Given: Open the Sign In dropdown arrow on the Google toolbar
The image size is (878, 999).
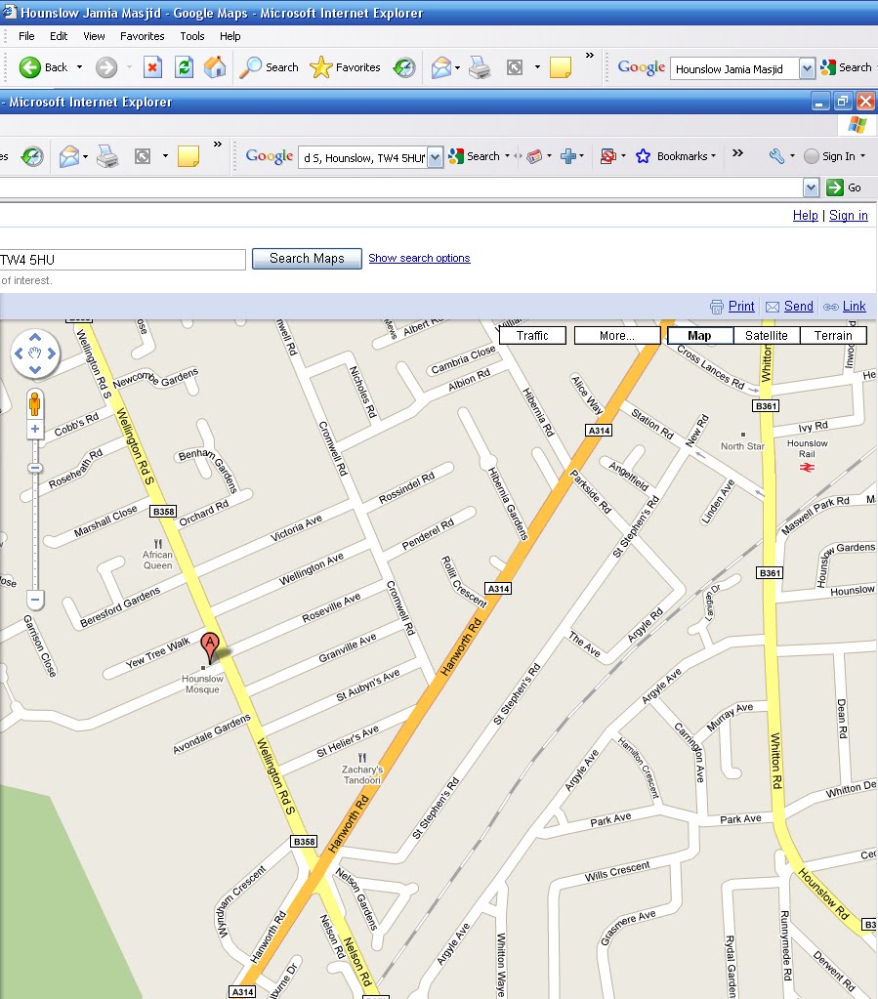Looking at the screenshot, I should pyautogui.click(x=862, y=156).
